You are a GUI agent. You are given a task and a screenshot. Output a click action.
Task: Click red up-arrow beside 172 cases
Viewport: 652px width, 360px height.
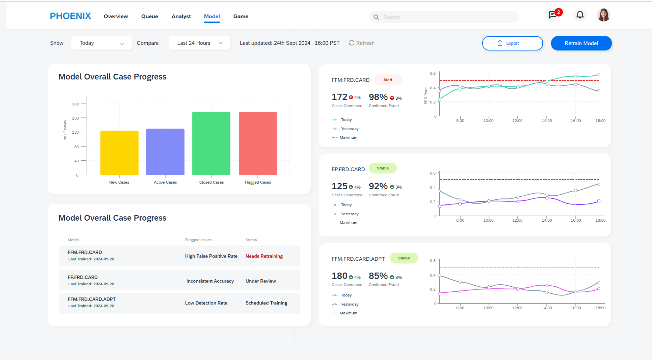[351, 98]
